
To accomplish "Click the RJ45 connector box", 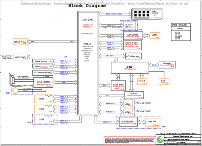I will click(155, 36).
